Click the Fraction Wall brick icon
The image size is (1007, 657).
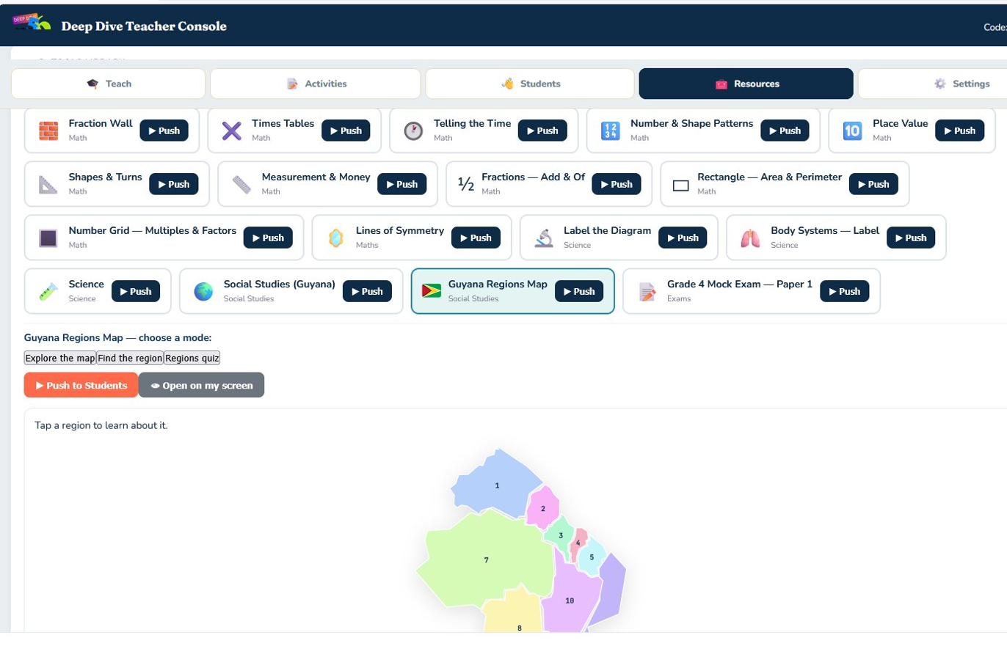(48, 131)
